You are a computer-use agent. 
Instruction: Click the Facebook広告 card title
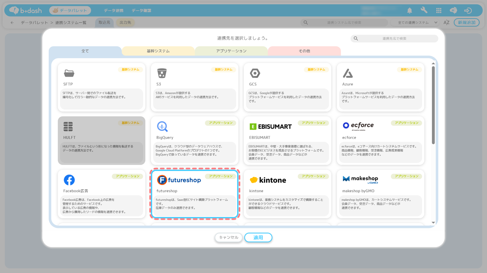pyautogui.click(x=76, y=191)
